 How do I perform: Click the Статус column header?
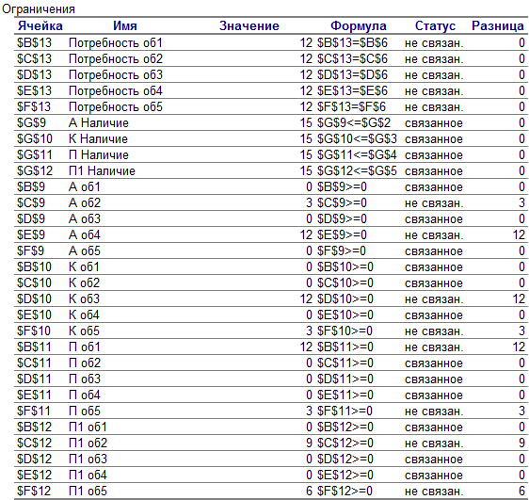[x=435, y=25]
